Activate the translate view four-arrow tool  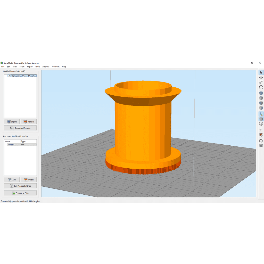[x=261, y=77]
